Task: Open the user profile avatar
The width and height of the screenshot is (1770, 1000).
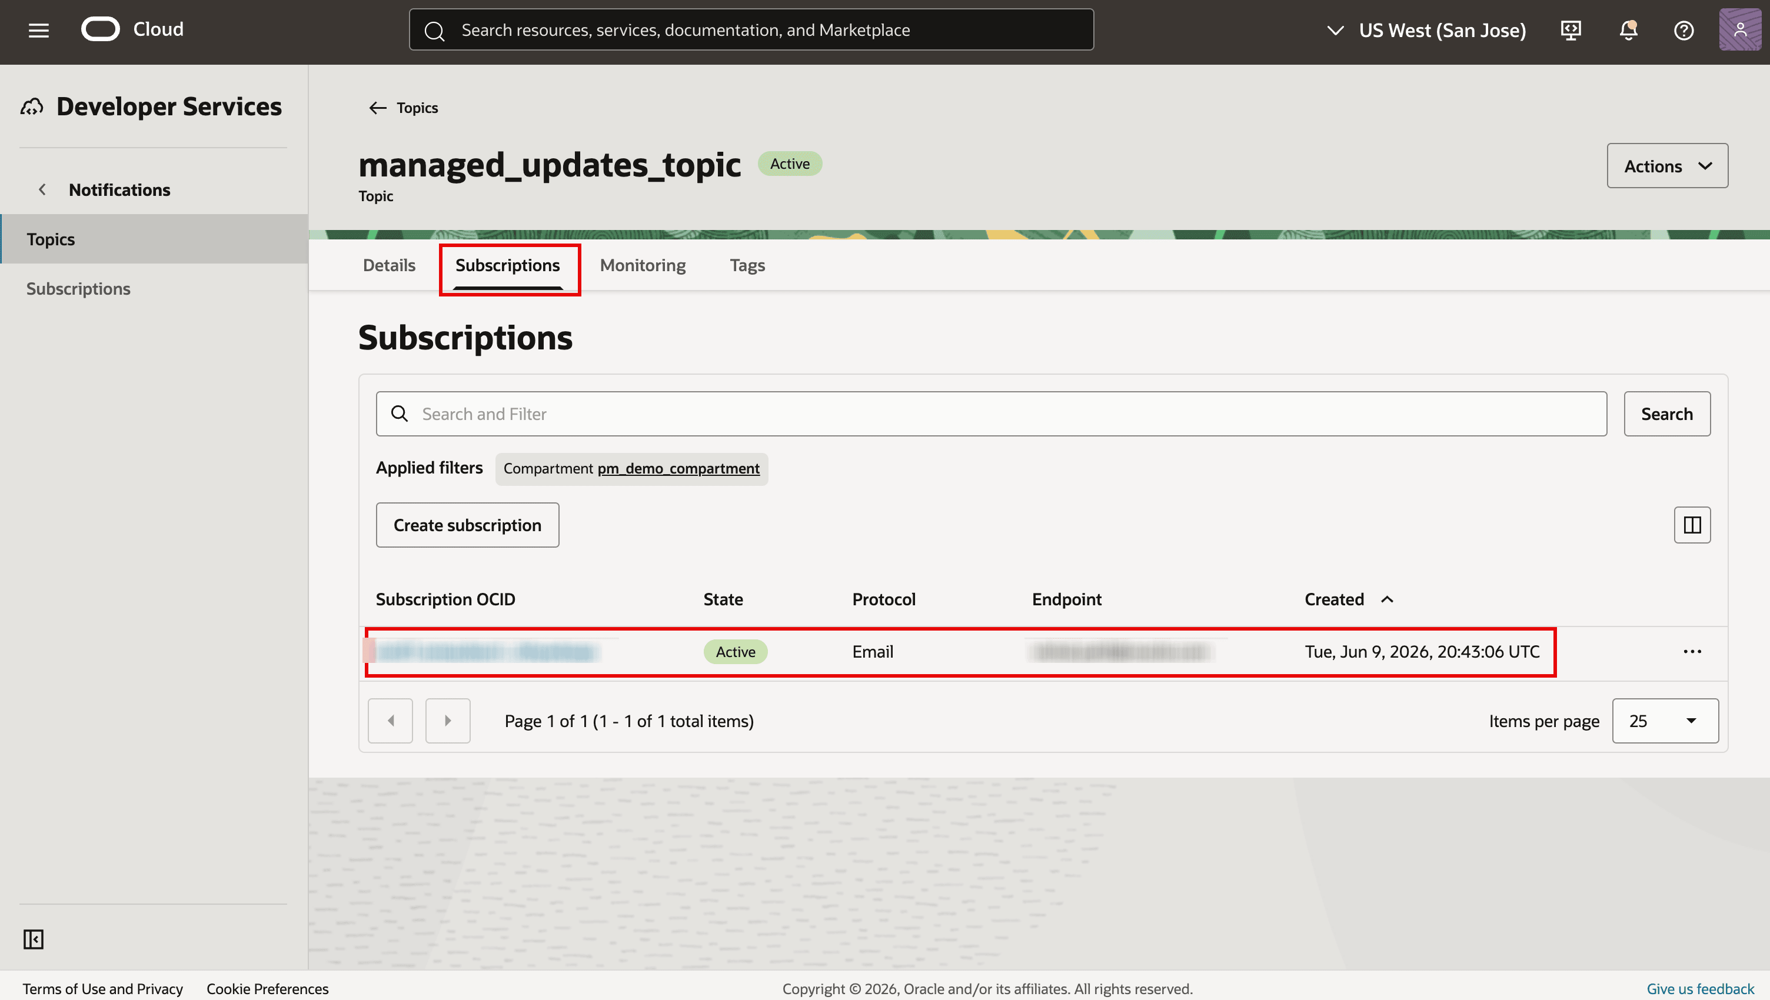Action: (x=1740, y=30)
